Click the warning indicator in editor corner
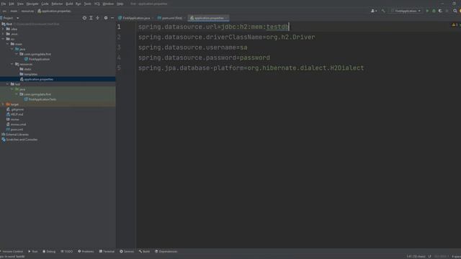This screenshot has width=461, height=259. [455, 25]
